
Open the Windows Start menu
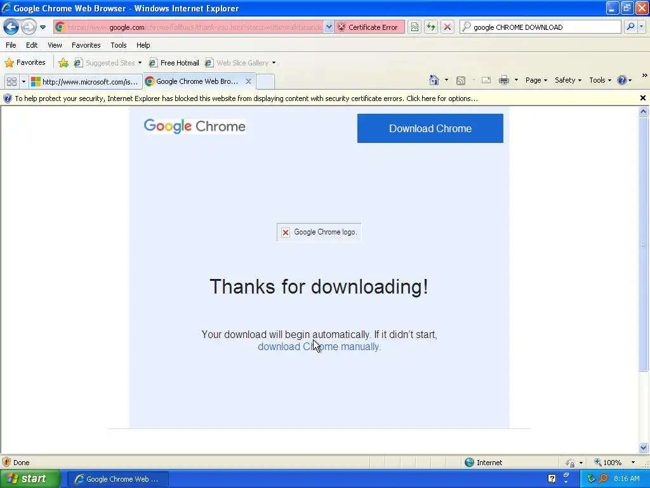coord(30,479)
